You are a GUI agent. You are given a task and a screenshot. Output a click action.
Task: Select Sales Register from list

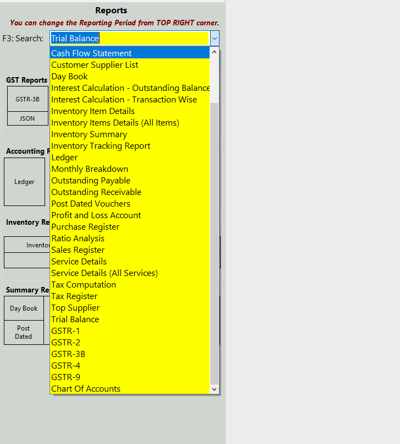tap(130, 250)
